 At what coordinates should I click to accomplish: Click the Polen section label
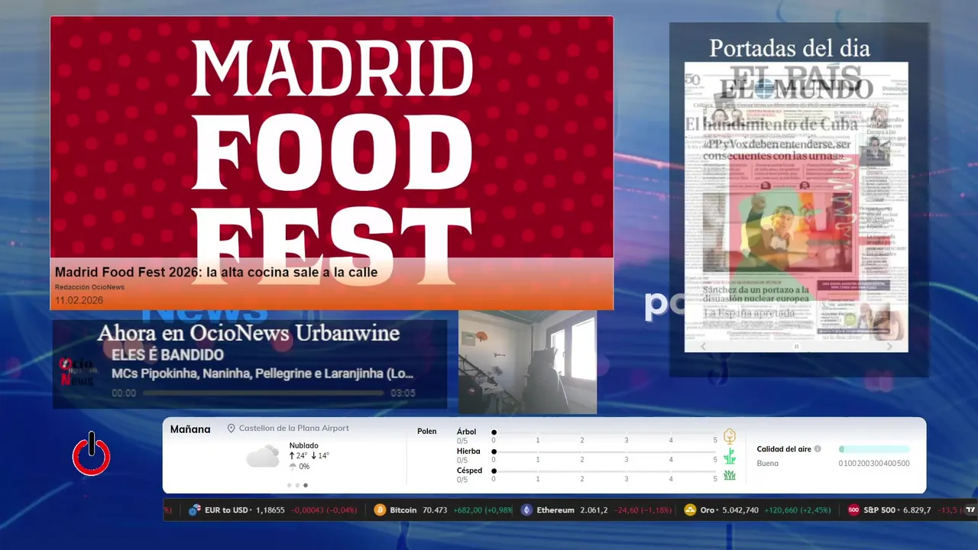(x=427, y=432)
